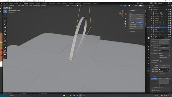Enable the Stretch checkbox
The width and height of the screenshot is (172, 97).
point(159,56)
